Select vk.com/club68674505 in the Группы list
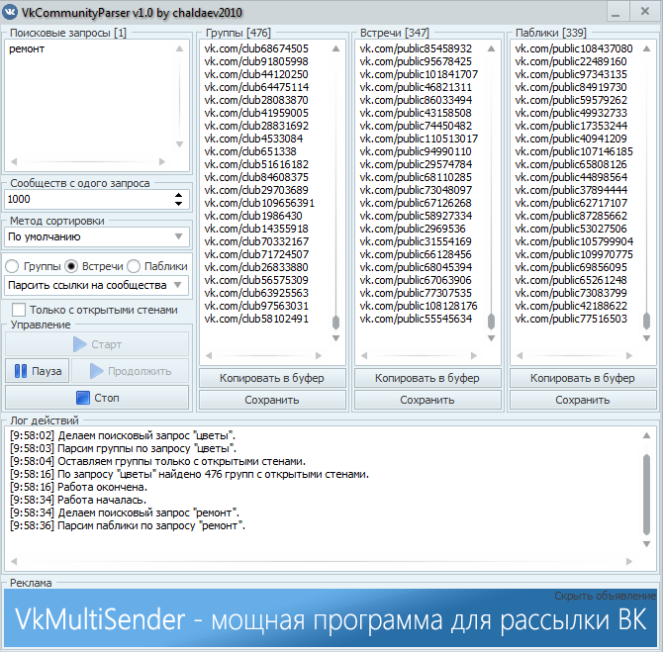The height and width of the screenshot is (652, 663). 256,48
